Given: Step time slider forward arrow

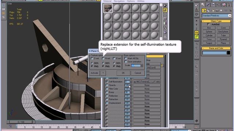Looking at the screenshot, I should coord(34,122).
